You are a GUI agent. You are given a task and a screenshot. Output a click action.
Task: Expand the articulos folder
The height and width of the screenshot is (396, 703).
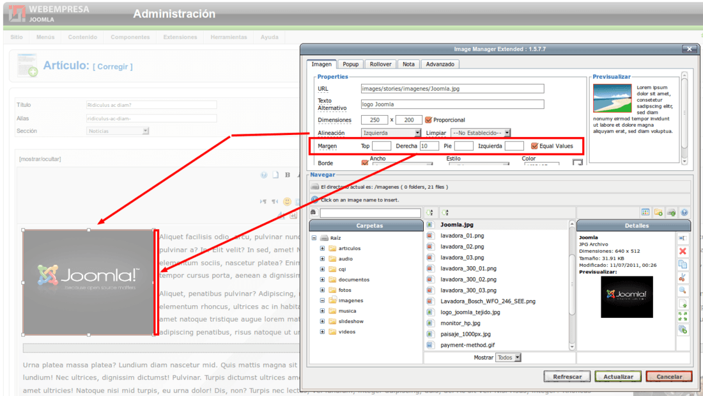[x=322, y=248]
